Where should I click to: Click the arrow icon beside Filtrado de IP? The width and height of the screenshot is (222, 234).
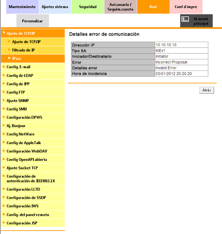(9, 50)
